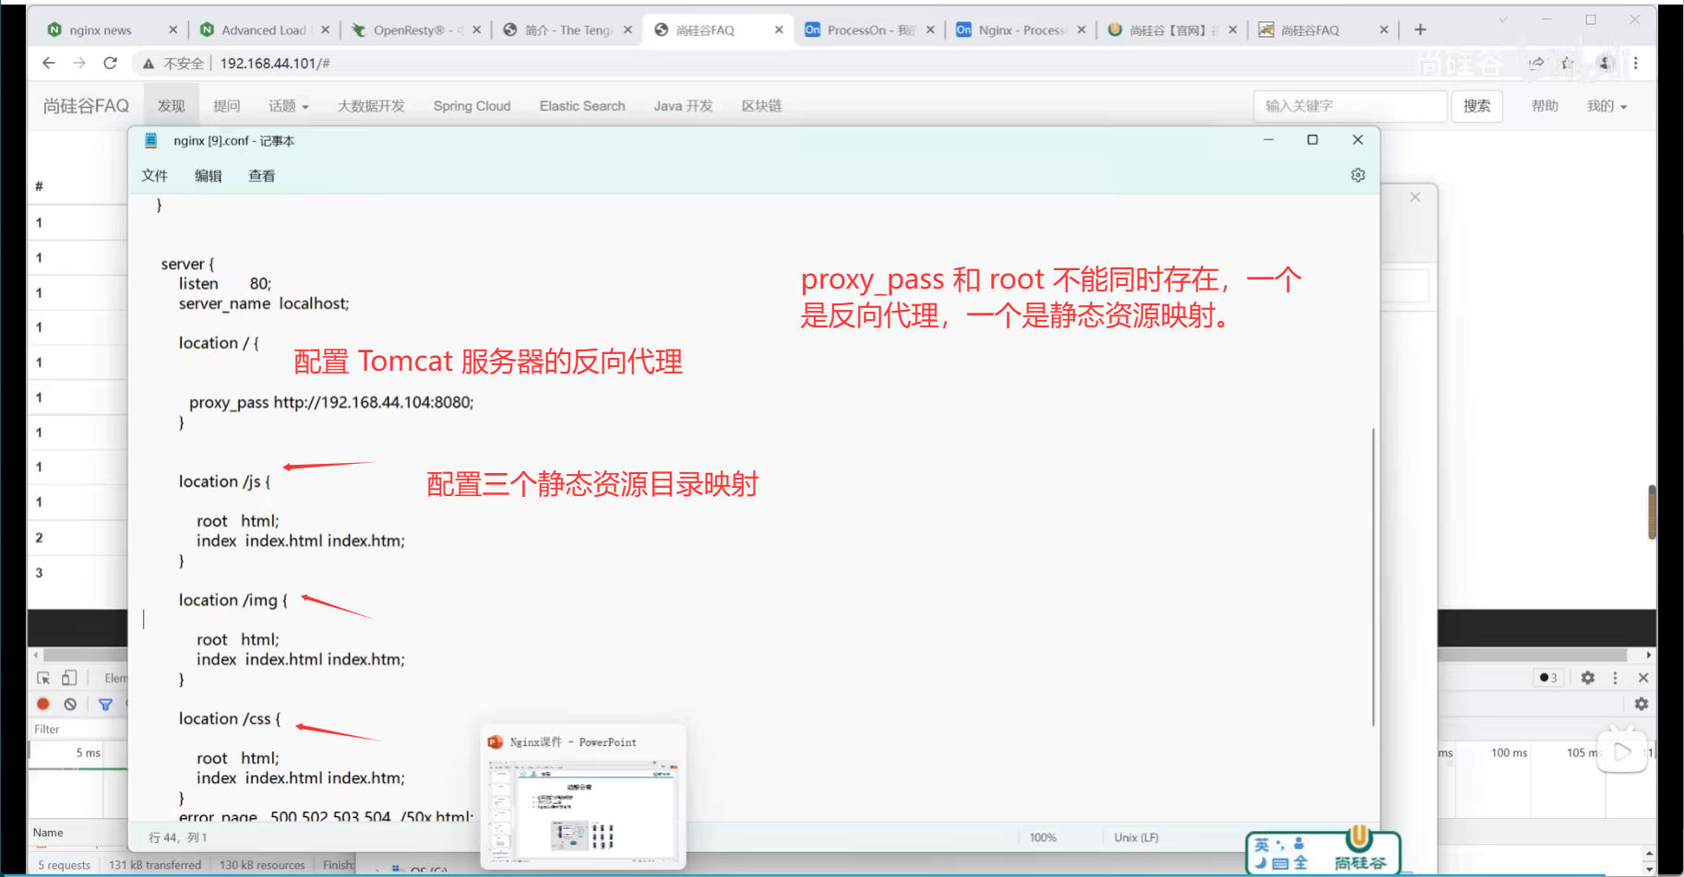This screenshot has width=1684, height=877.
Task: Open Notepad 编辑 menu
Action: pos(208,176)
